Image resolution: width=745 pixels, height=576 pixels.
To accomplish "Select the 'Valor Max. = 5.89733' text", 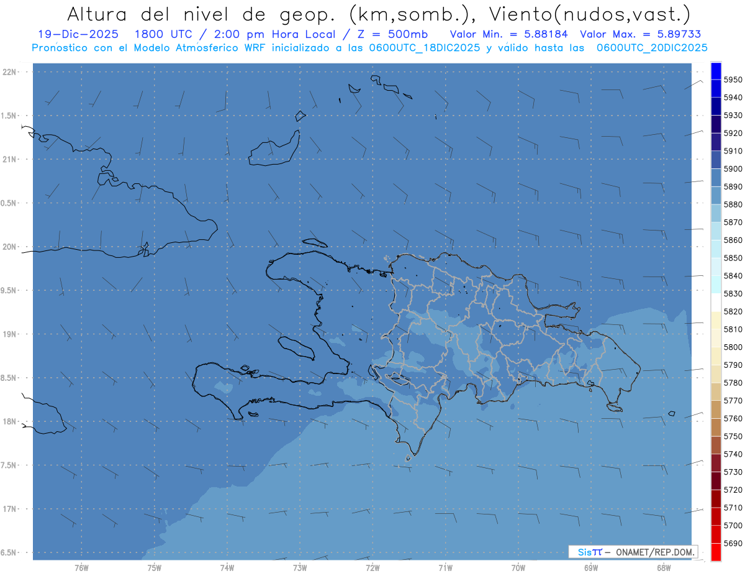I will pyautogui.click(x=640, y=34).
